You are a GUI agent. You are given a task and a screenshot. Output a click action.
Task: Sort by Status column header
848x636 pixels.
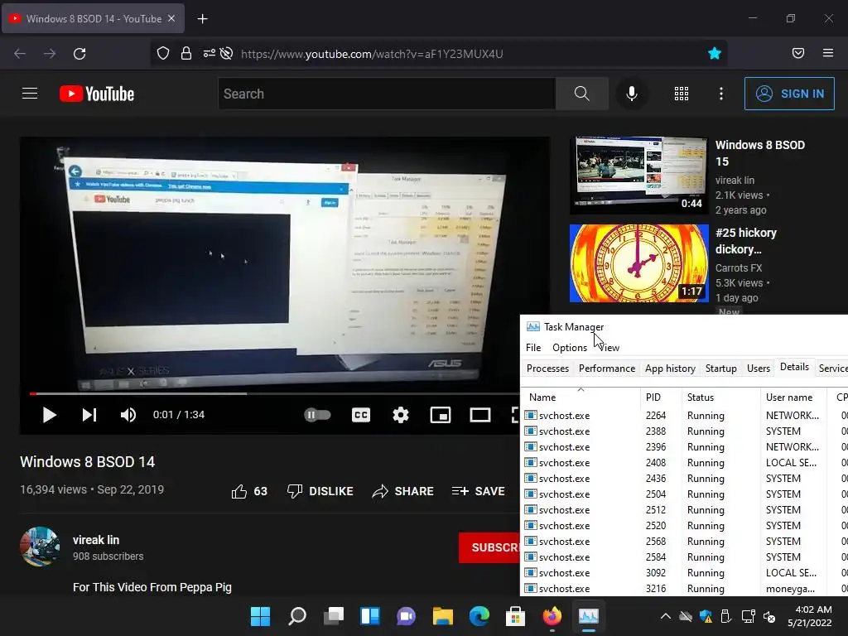[x=721, y=397]
